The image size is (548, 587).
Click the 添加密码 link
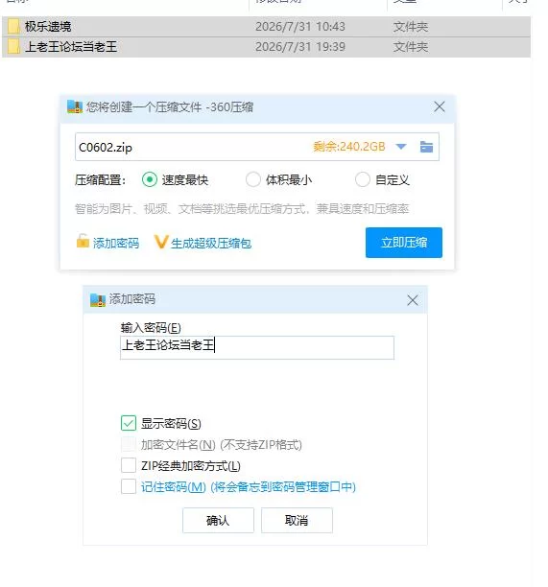pos(116,244)
